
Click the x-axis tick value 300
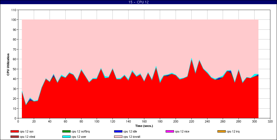click(x=254, y=121)
